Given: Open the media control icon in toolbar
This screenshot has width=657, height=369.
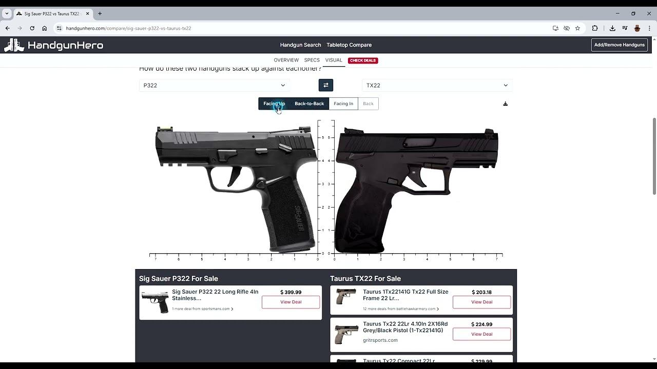Looking at the screenshot, I should click(x=625, y=28).
